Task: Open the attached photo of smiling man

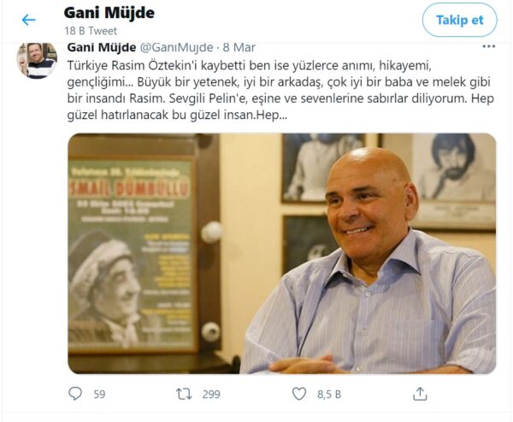Action: pos(282,253)
